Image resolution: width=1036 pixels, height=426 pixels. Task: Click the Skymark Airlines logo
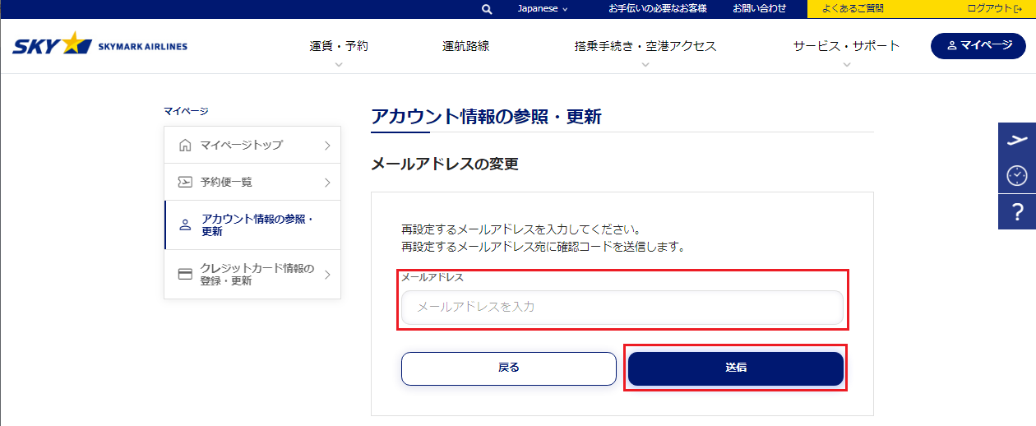coord(99,44)
